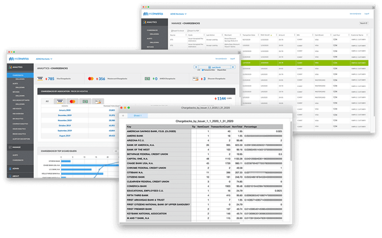This screenshot has width=382, height=238.
Task: Sort by Customer Name column header
Action: pyautogui.click(x=357, y=35)
